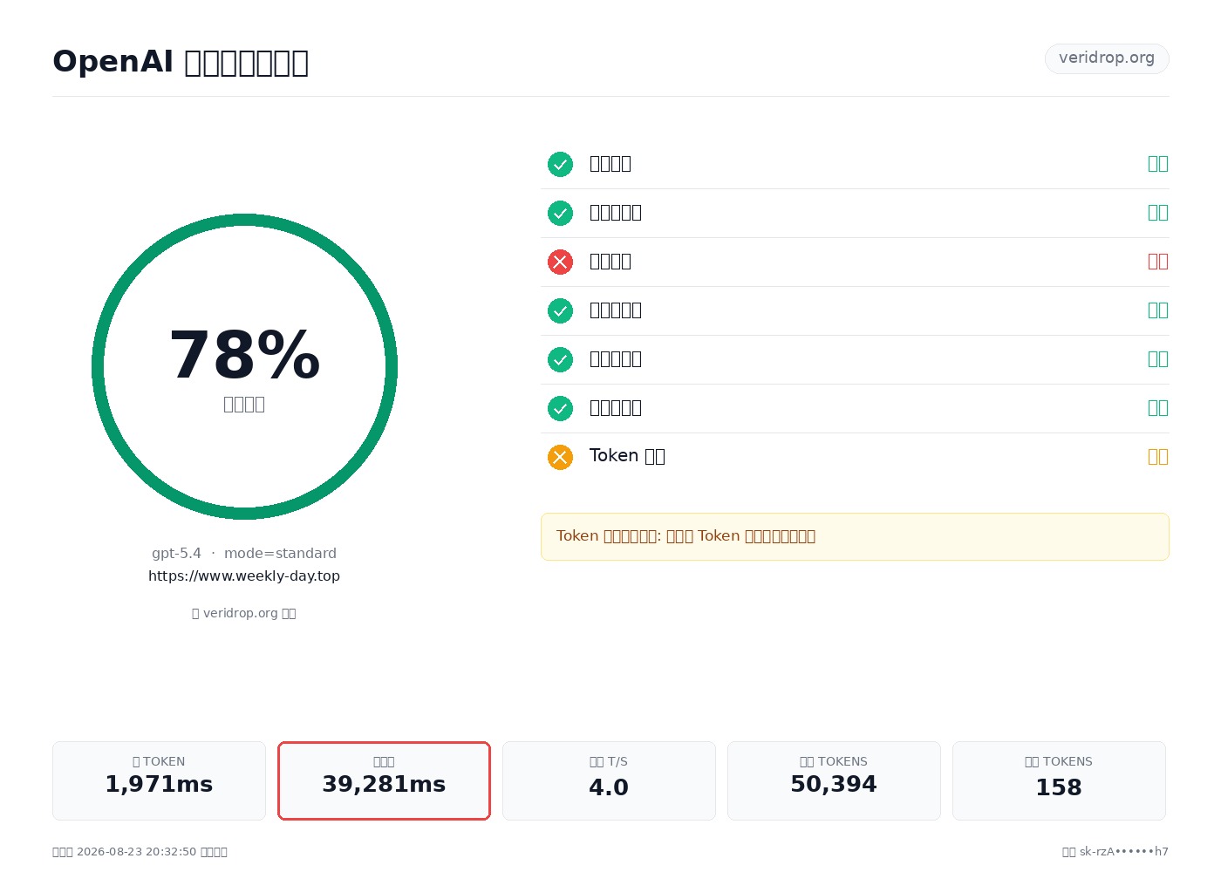This screenshot has width=1221, height=872.
Task: Select the 50,394 TOKENS card
Action: point(834,780)
